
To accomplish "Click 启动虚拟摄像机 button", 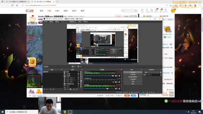I will pos(133,77).
